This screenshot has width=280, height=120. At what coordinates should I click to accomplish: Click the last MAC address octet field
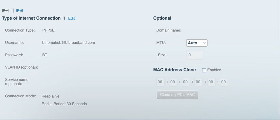223,82
